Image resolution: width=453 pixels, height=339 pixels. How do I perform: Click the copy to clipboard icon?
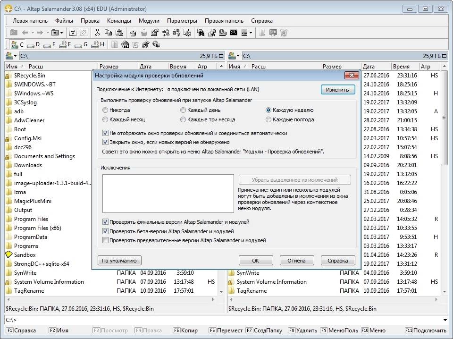[108, 33]
